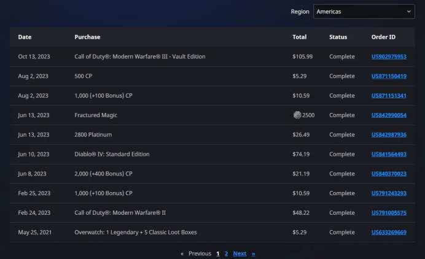Click the Feb 24, 2023 date

click(34, 213)
